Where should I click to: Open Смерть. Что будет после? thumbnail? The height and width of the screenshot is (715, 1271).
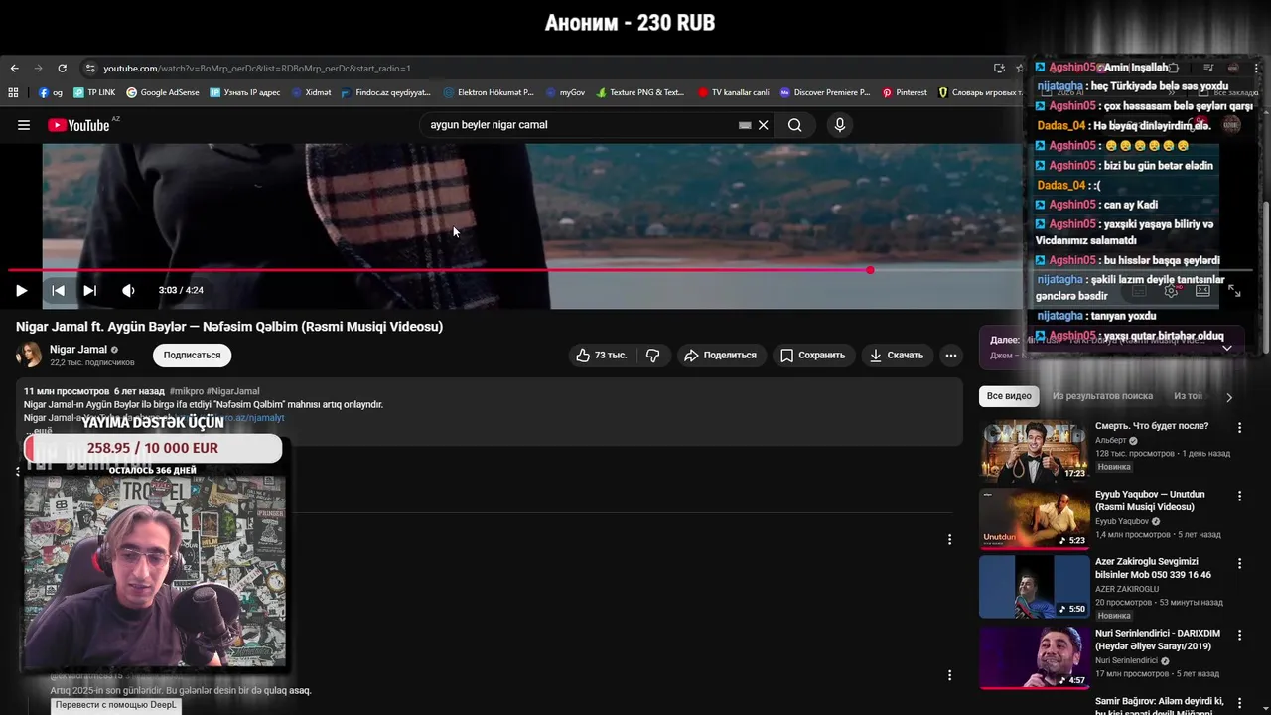[1034, 452]
